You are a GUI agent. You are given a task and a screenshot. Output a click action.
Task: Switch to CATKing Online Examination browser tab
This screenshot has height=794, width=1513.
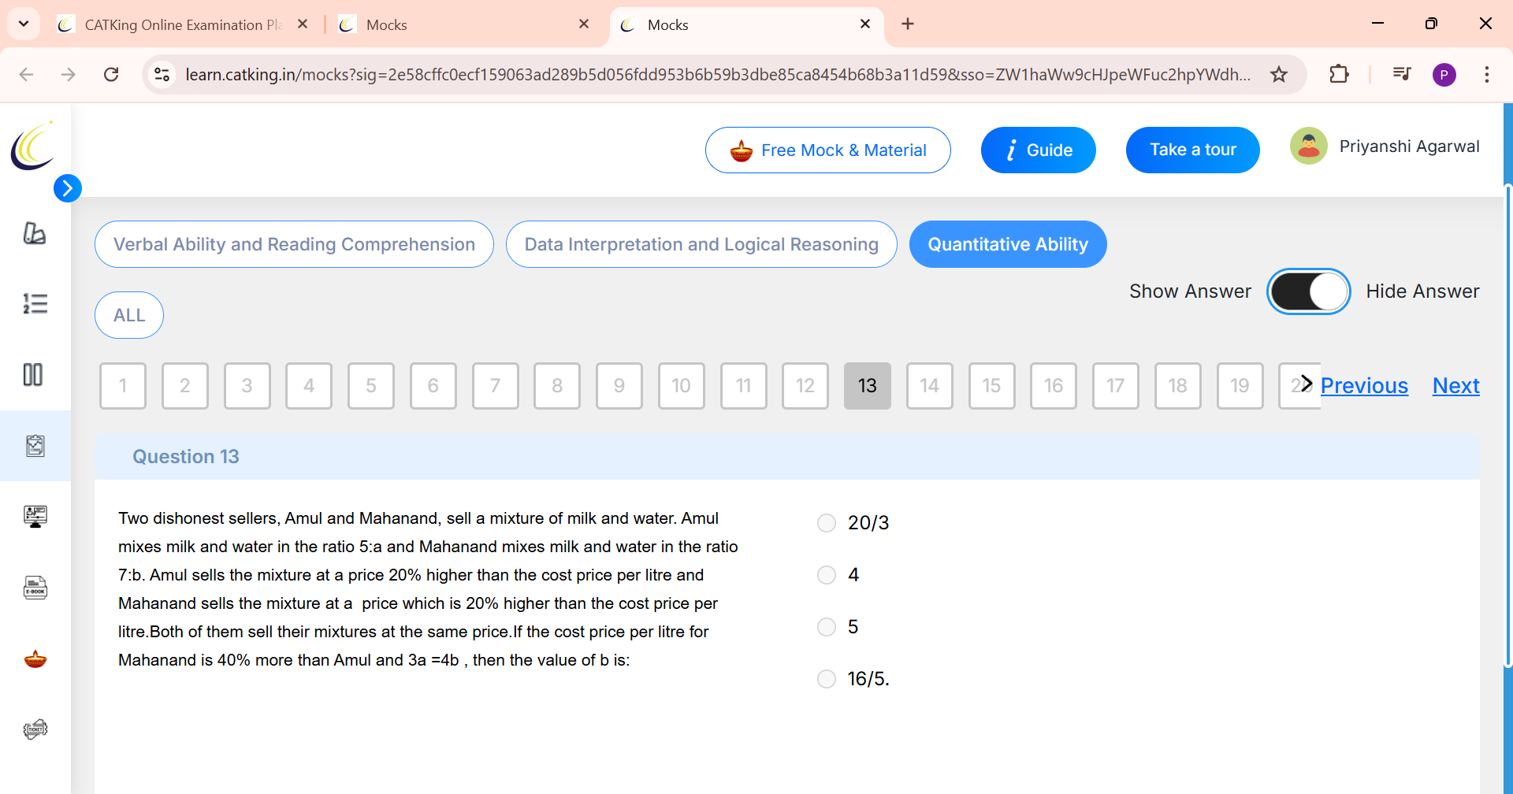pyautogui.click(x=183, y=24)
